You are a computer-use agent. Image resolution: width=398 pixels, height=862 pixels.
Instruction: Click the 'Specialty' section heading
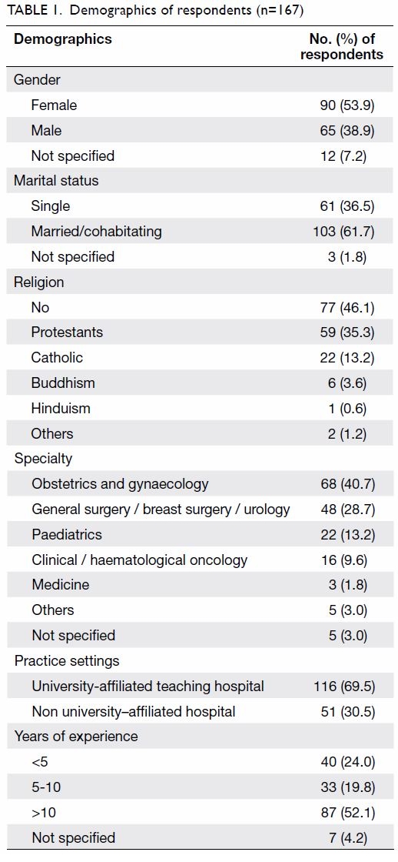(x=43, y=459)
